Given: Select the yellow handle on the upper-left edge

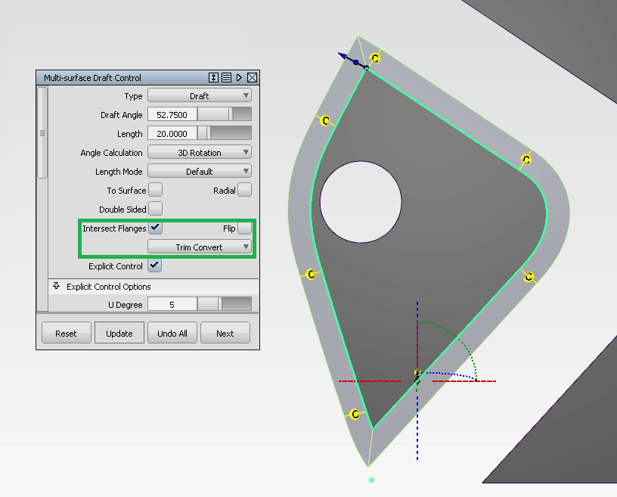Looking at the screenshot, I should coord(325,120).
